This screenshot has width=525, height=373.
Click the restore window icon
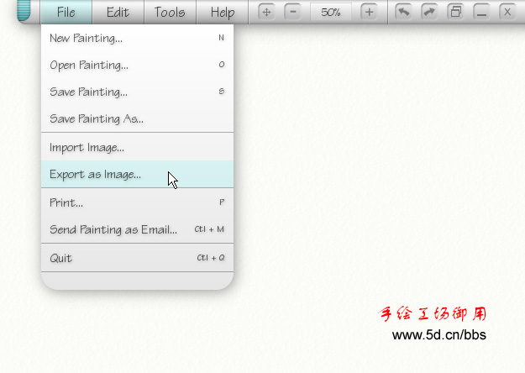point(455,13)
